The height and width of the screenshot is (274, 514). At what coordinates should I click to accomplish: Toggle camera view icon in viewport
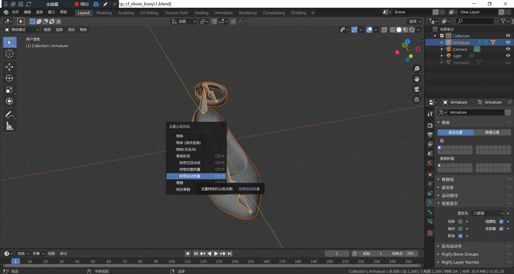(x=417, y=89)
